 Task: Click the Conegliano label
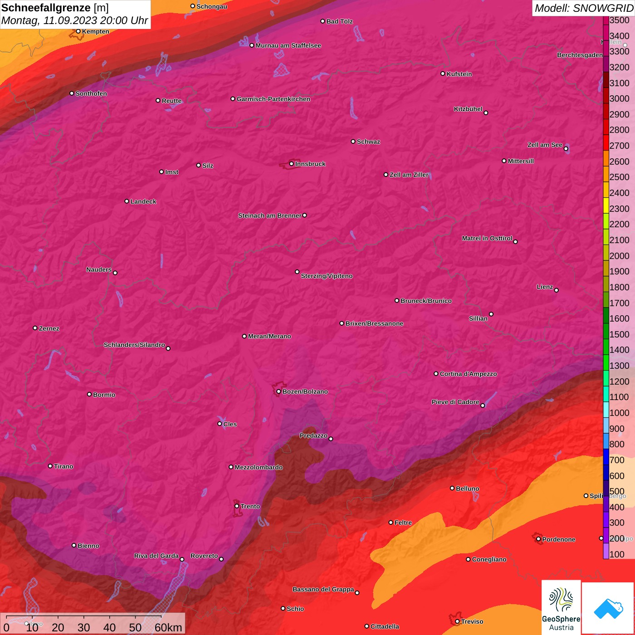489,559
